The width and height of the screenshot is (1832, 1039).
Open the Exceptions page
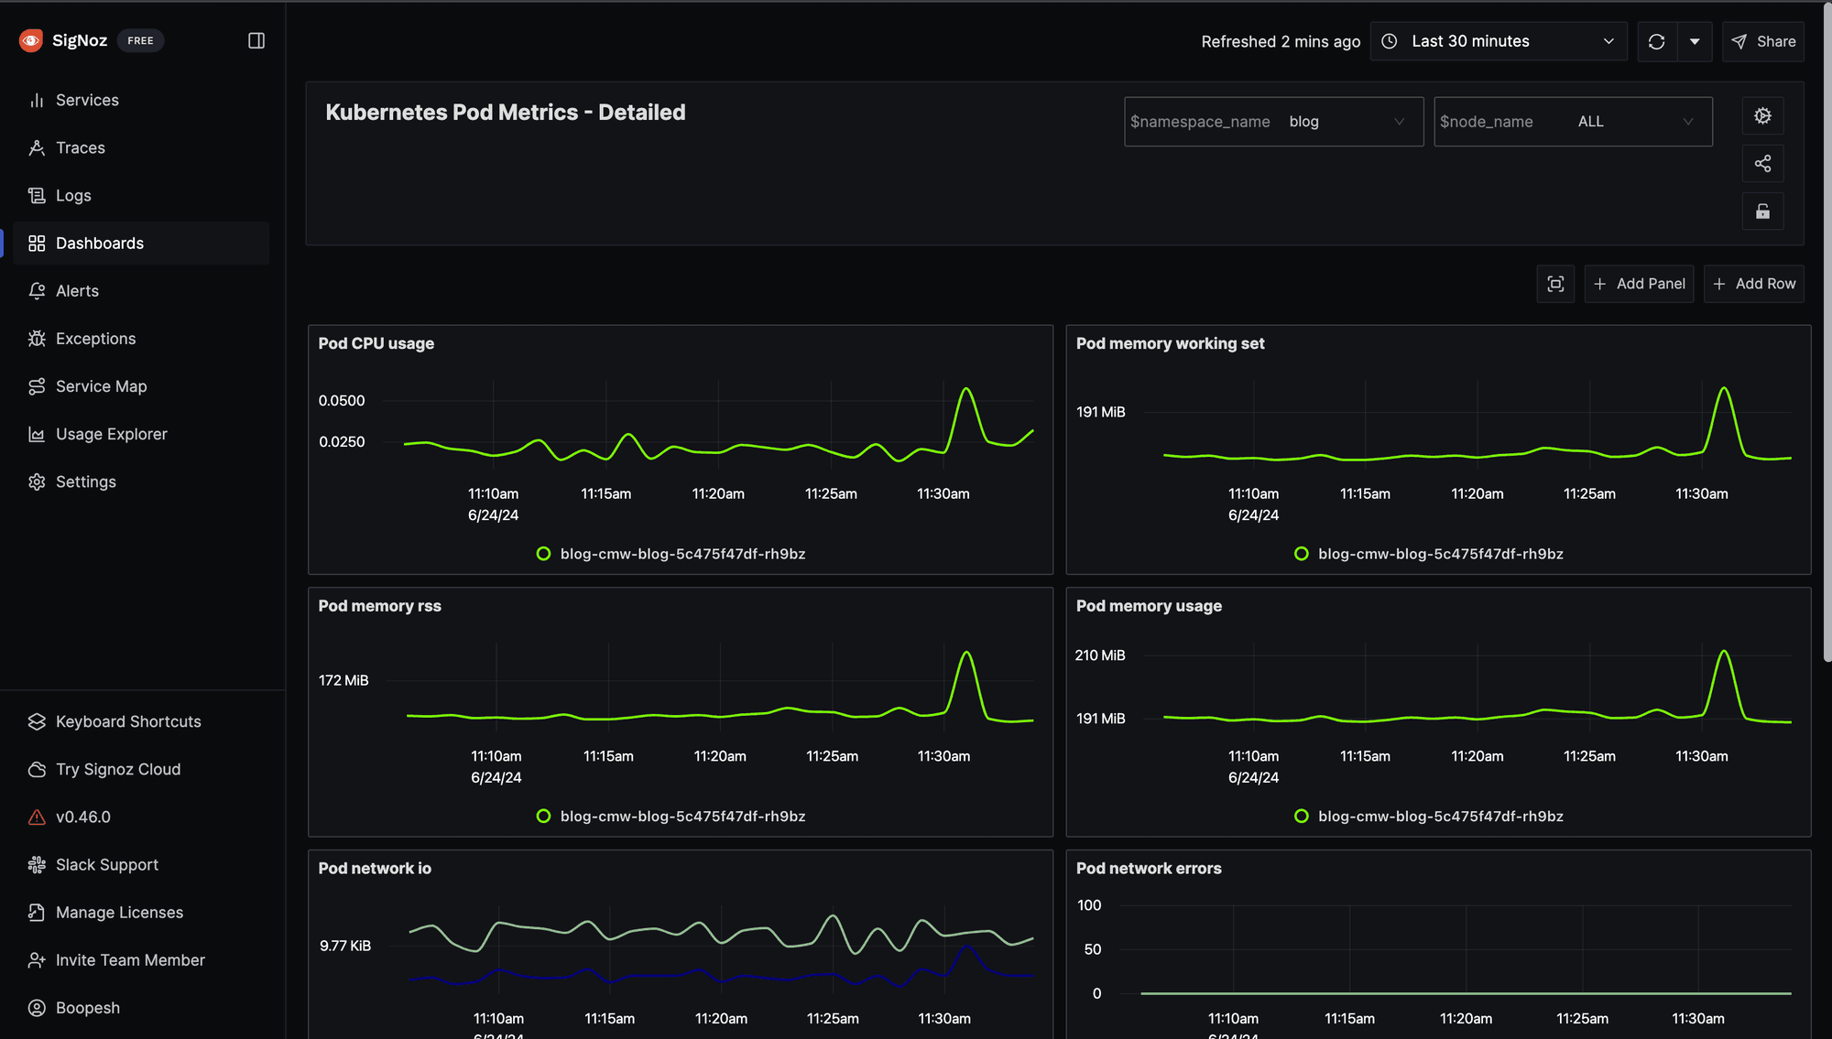click(141, 338)
